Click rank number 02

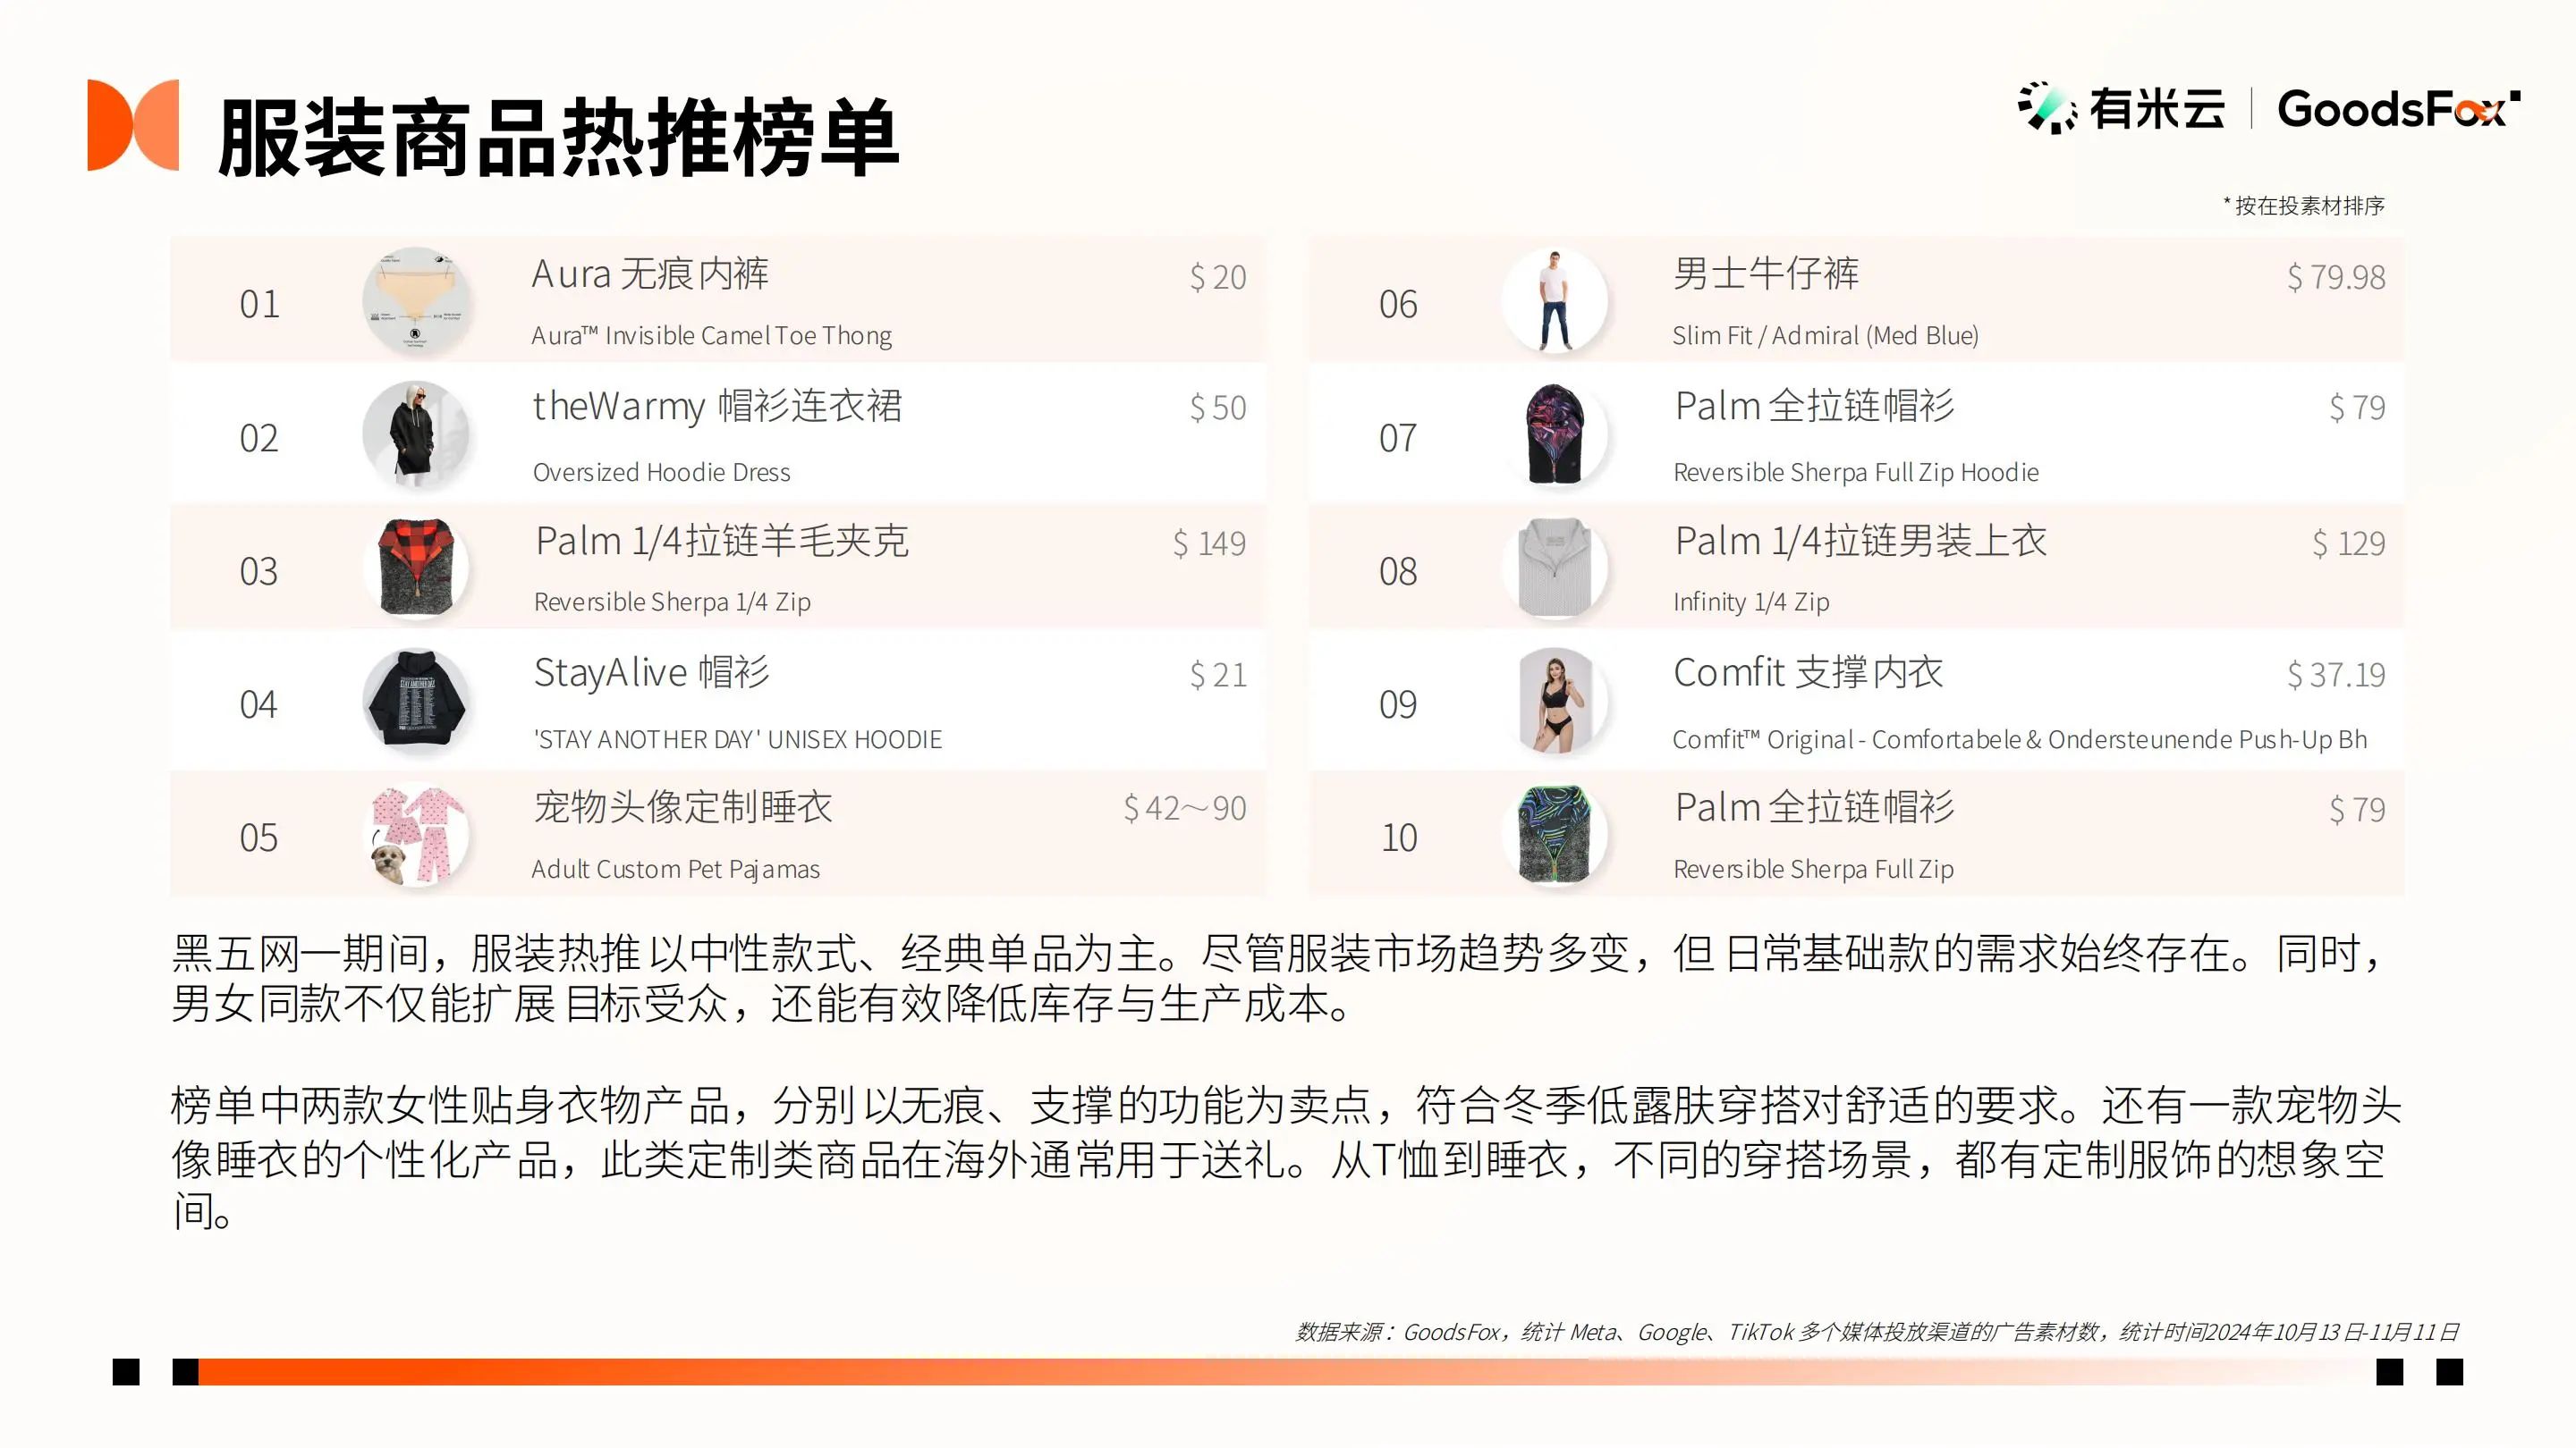(x=259, y=439)
